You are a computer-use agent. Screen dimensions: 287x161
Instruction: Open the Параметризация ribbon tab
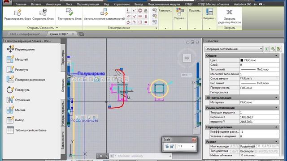click(x=88, y=4)
